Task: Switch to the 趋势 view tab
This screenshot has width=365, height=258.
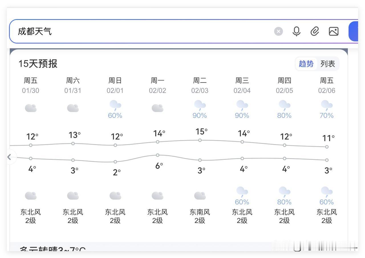Action: (306, 64)
